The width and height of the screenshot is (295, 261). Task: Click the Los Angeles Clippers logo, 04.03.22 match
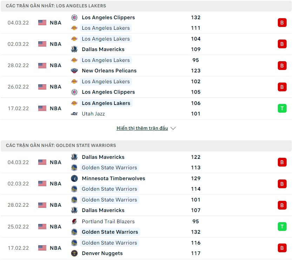74,17
